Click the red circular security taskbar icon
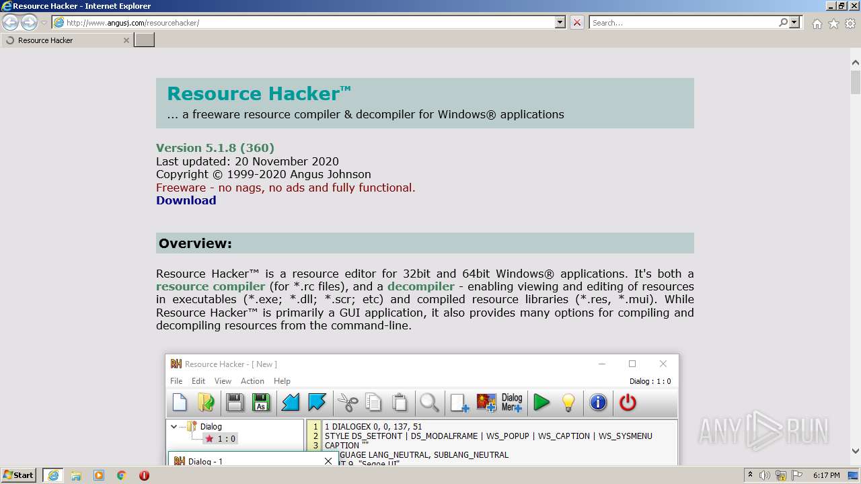Screen dimensions: 861x484 tap(144, 475)
